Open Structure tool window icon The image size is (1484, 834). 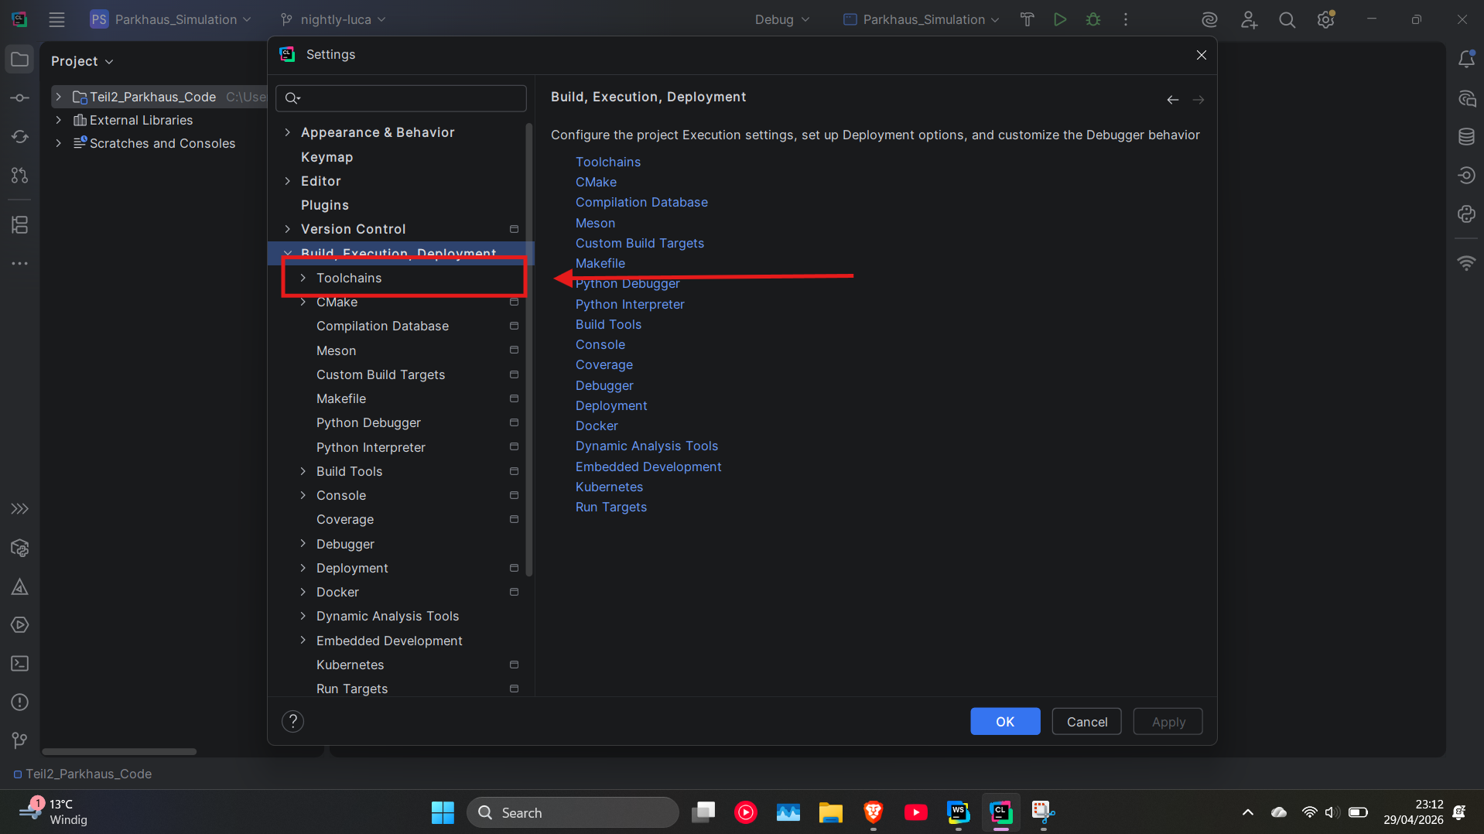[x=20, y=225]
